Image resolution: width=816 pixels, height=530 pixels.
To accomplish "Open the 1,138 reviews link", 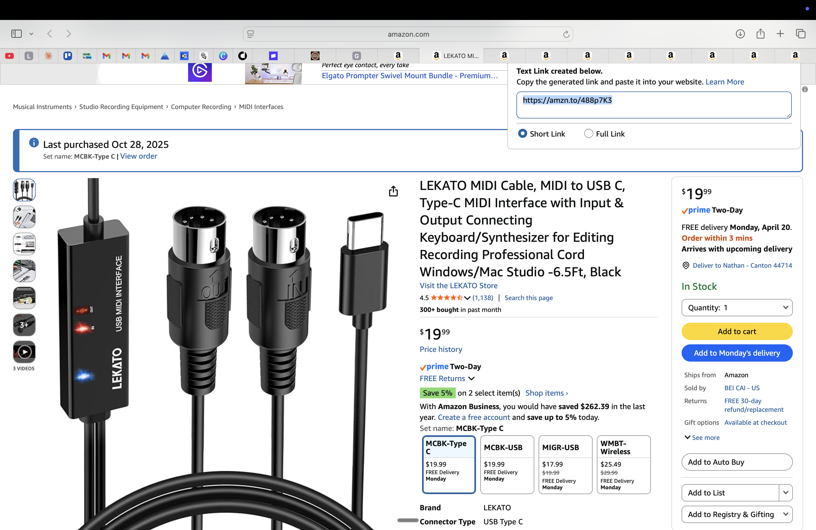I will click(x=483, y=298).
